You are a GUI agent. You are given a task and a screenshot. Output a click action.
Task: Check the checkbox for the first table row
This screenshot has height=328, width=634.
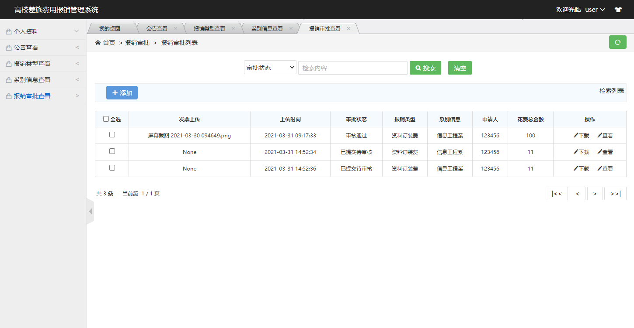click(x=112, y=135)
